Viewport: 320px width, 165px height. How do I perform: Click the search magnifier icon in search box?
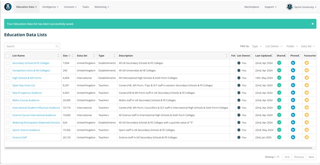57,46
